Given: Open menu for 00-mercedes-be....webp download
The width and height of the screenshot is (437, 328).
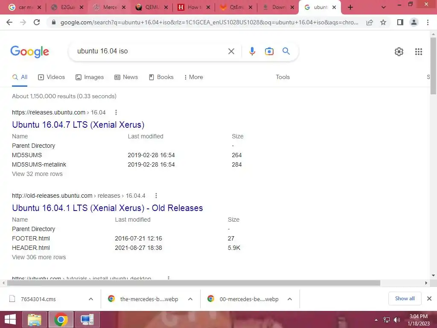Looking at the screenshot, I should tap(290, 299).
